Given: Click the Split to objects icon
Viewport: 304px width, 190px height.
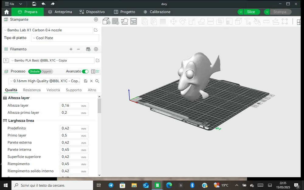Looking at the screenshot, I should [145, 21].
